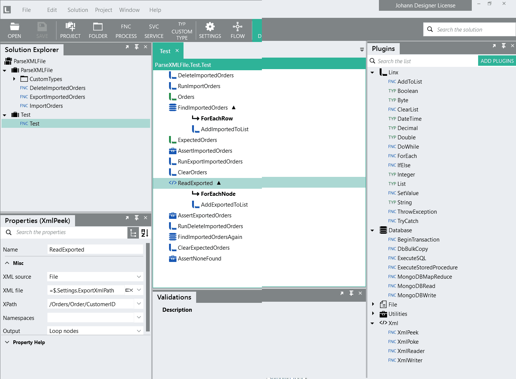Select the FindImportedOrdersAgain database icon

pos(173,237)
